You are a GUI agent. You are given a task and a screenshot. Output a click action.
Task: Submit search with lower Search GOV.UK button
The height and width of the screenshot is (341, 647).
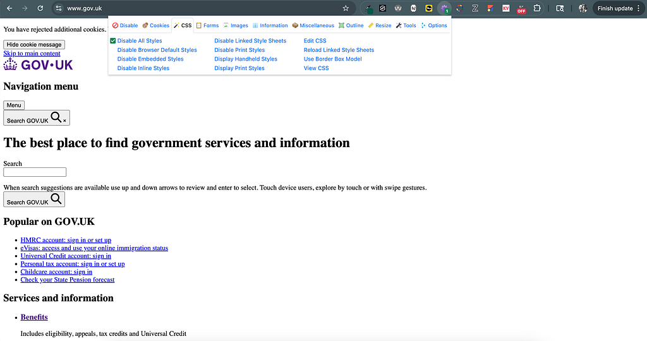tap(34, 200)
